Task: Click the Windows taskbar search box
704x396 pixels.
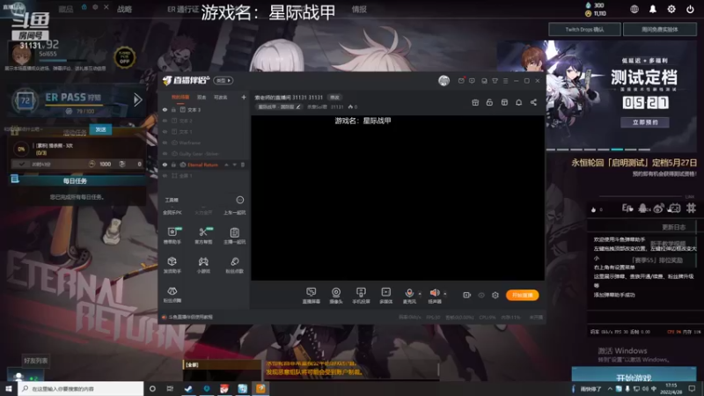Action: [81, 388]
